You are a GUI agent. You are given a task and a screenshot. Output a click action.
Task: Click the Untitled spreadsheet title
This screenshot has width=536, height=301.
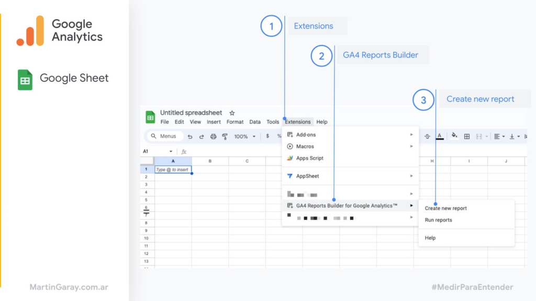pyautogui.click(x=191, y=113)
